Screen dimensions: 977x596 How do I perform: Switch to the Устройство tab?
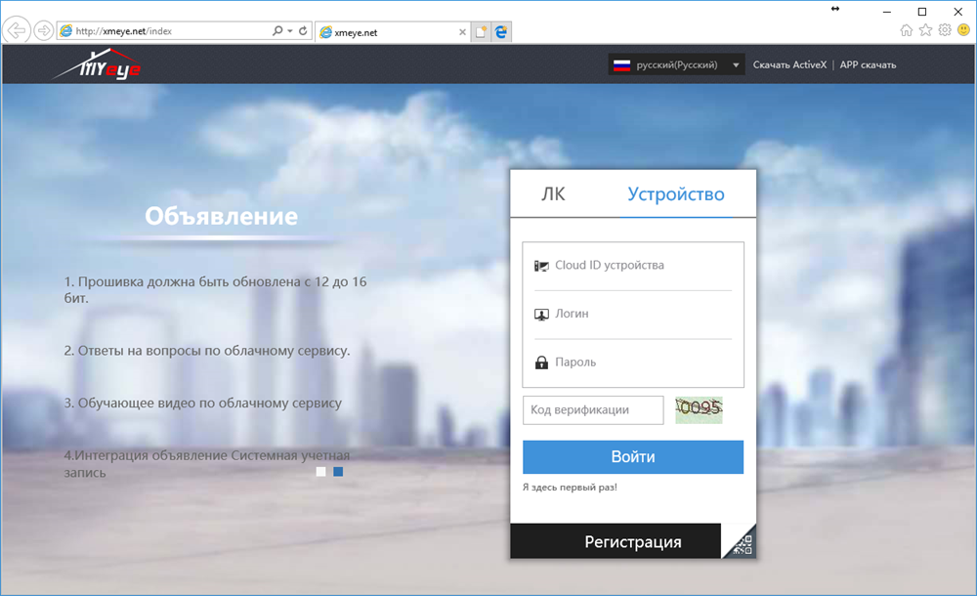(676, 193)
